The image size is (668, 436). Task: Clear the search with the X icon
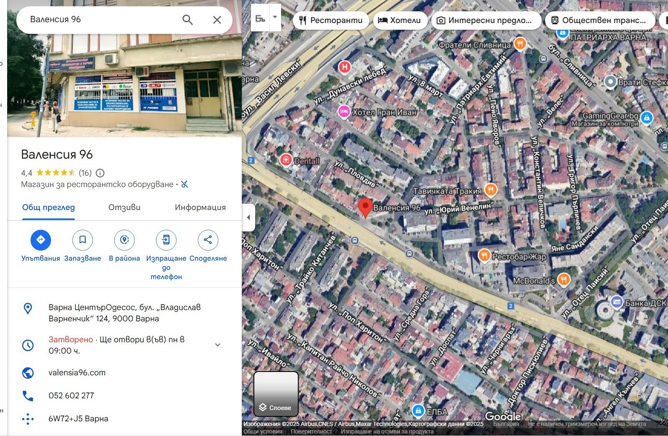coord(217,20)
